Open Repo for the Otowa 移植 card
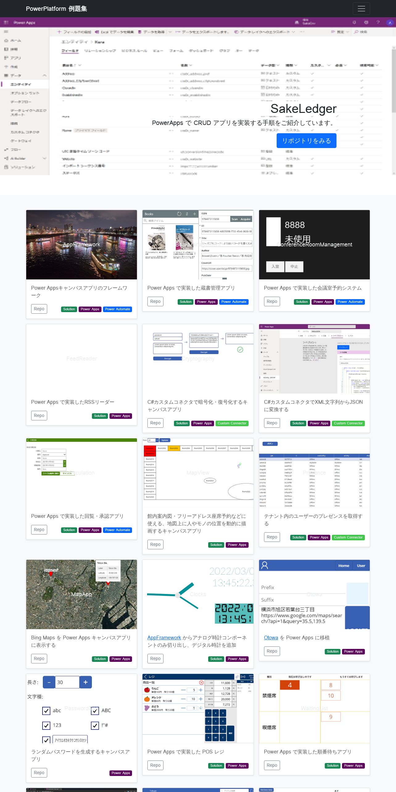The width and height of the screenshot is (396, 792). (272, 651)
